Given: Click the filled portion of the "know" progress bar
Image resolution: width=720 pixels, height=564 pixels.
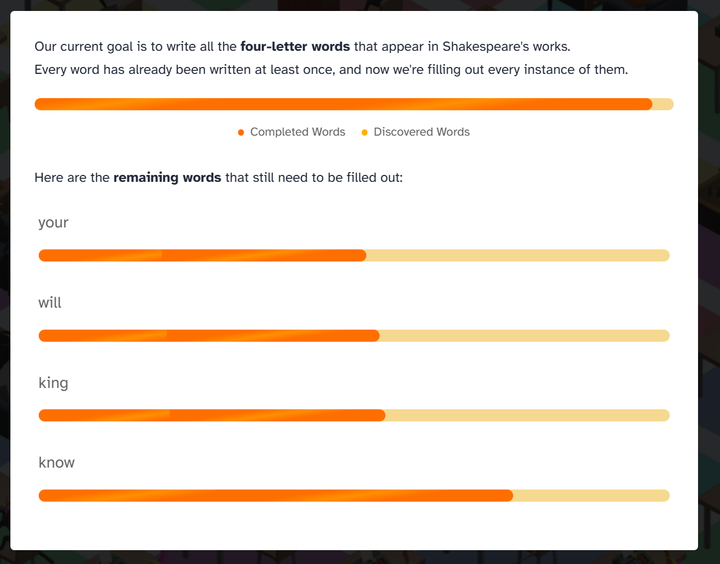Looking at the screenshot, I should [x=276, y=496].
